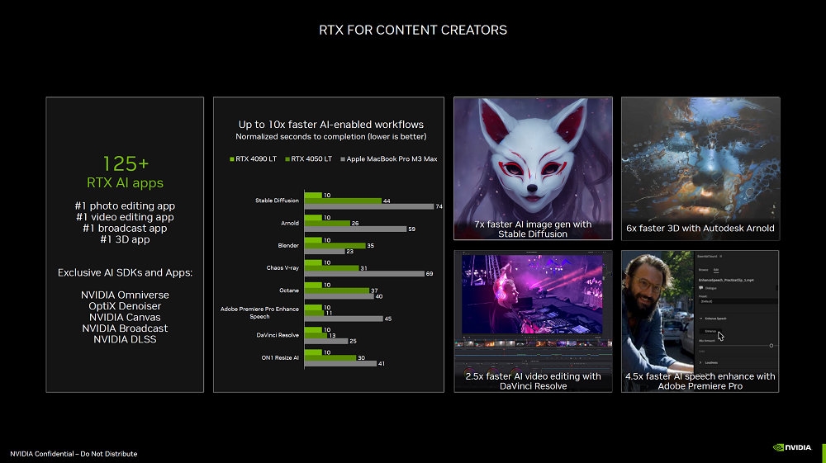
Task: Click the Stable Diffusion chart row label
Action: click(x=277, y=201)
